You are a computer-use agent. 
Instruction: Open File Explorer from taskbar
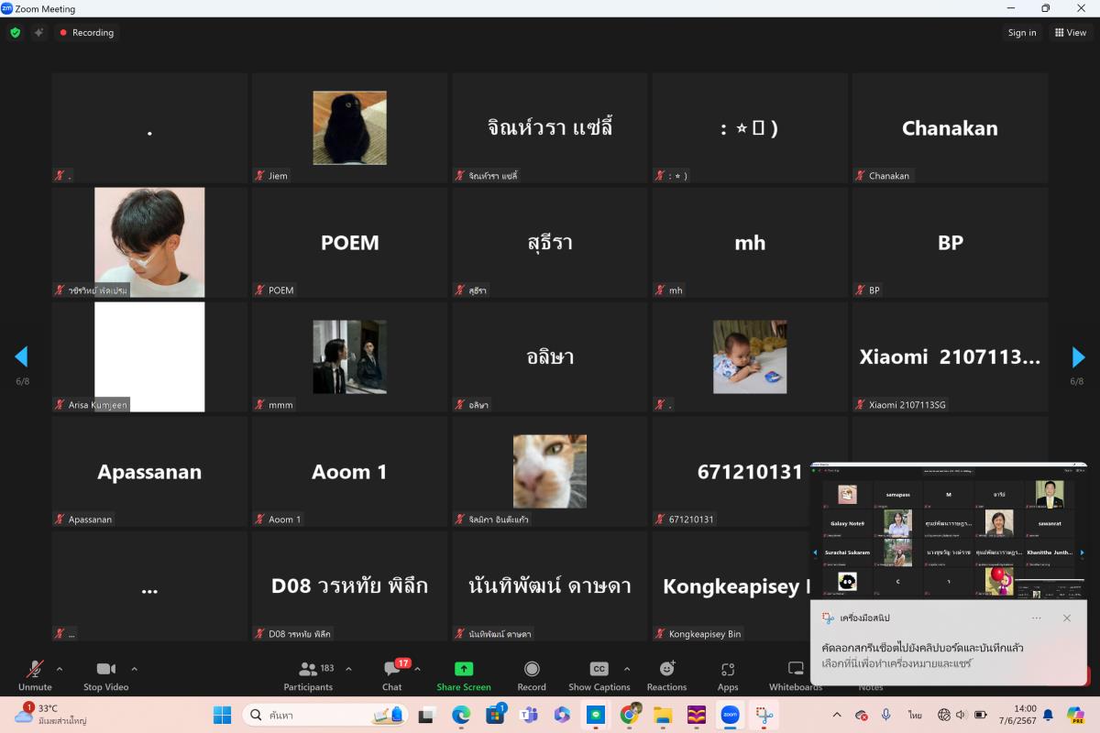coord(663,715)
